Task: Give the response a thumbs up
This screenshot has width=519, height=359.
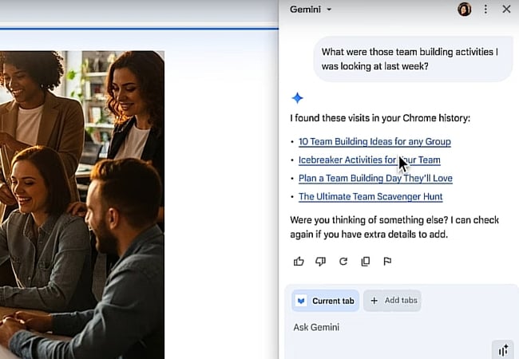Action: pyautogui.click(x=299, y=262)
